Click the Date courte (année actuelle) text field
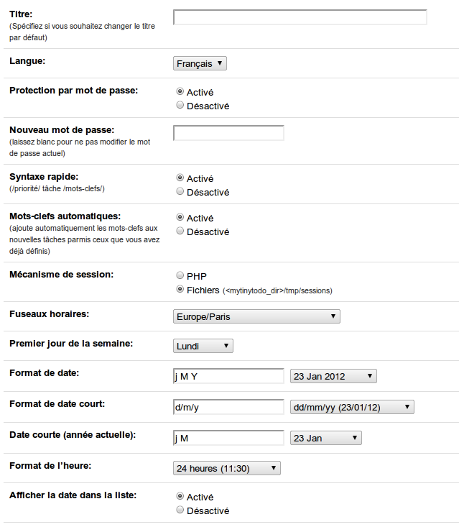 pos(228,438)
